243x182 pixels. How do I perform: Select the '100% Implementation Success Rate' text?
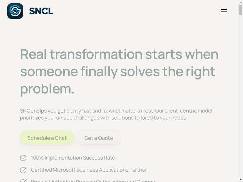click(x=73, y=158)
